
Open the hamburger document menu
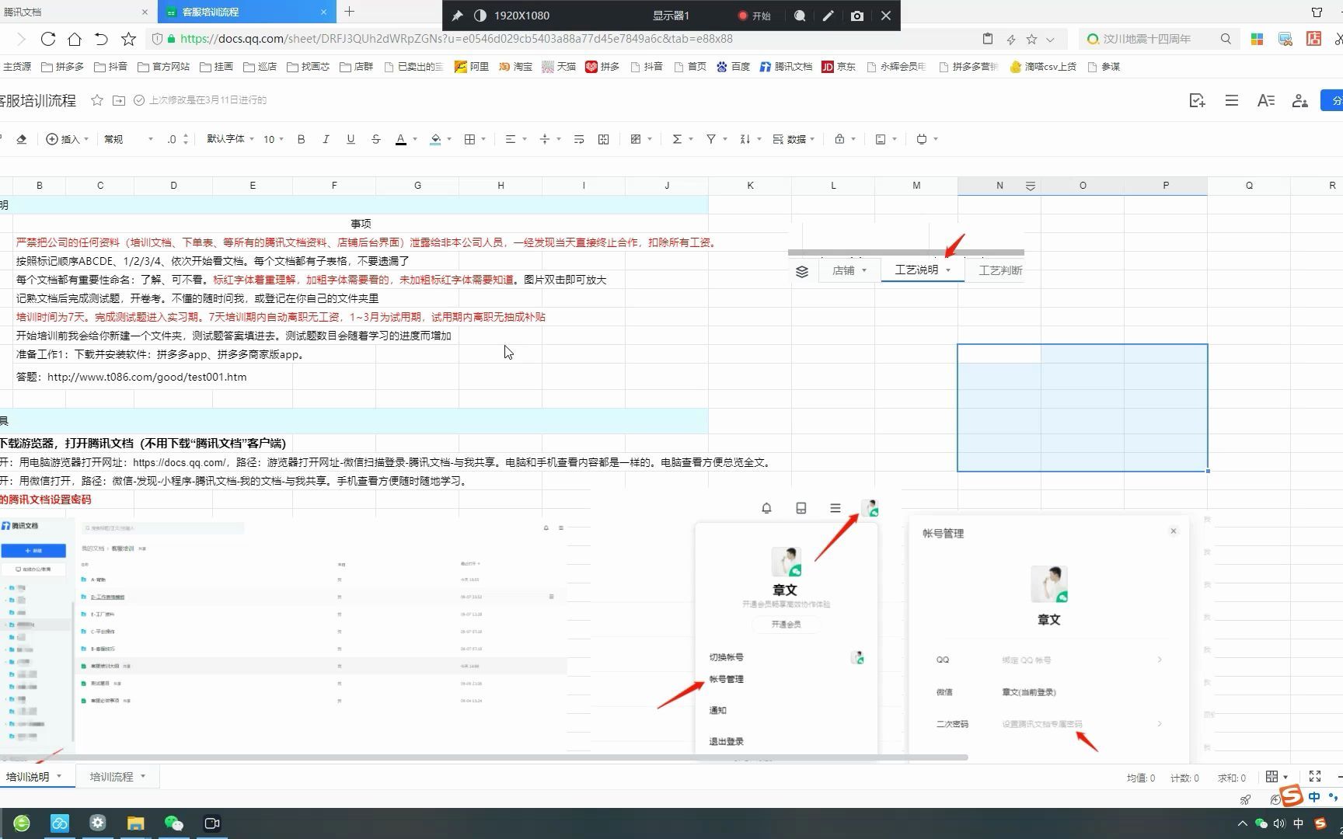click(x=1232, y=100)
